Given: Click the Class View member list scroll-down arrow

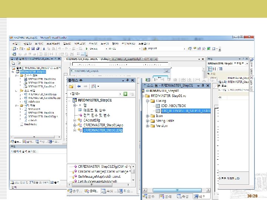Looking at the screenshot, I should pyautogui.click(x=133, y=180).
